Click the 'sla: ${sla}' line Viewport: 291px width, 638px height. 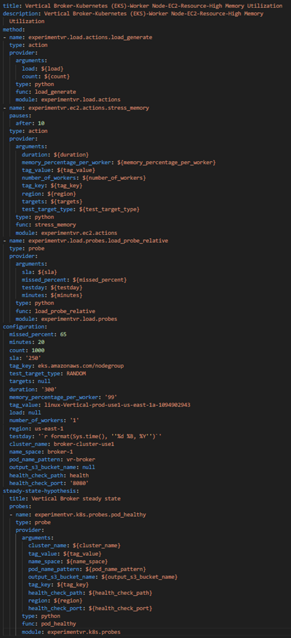point(39,272)
